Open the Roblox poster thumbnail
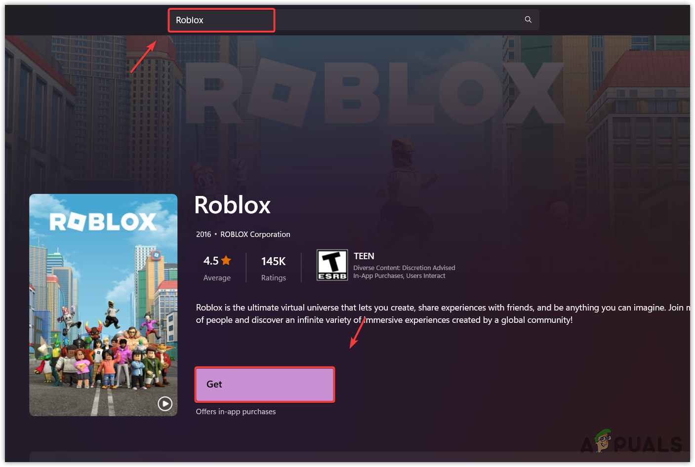 click(x=103, y=305)
